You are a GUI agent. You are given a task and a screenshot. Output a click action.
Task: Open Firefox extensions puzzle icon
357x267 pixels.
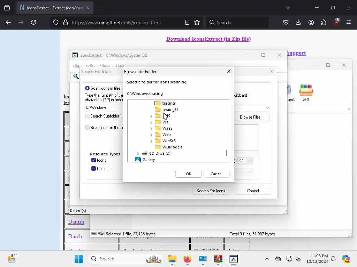coord(324,23)
